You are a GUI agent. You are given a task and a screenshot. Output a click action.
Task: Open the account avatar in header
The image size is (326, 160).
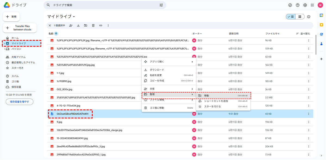(320, 5)
